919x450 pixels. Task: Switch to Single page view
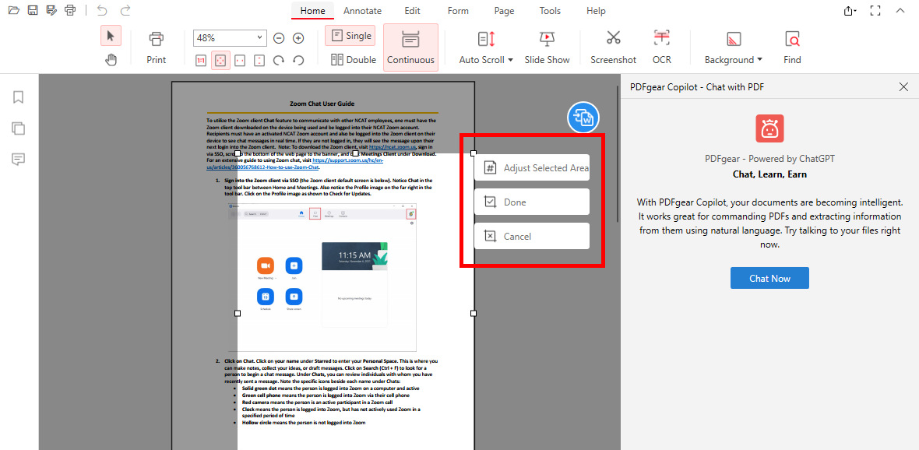[x=350, y=35]
